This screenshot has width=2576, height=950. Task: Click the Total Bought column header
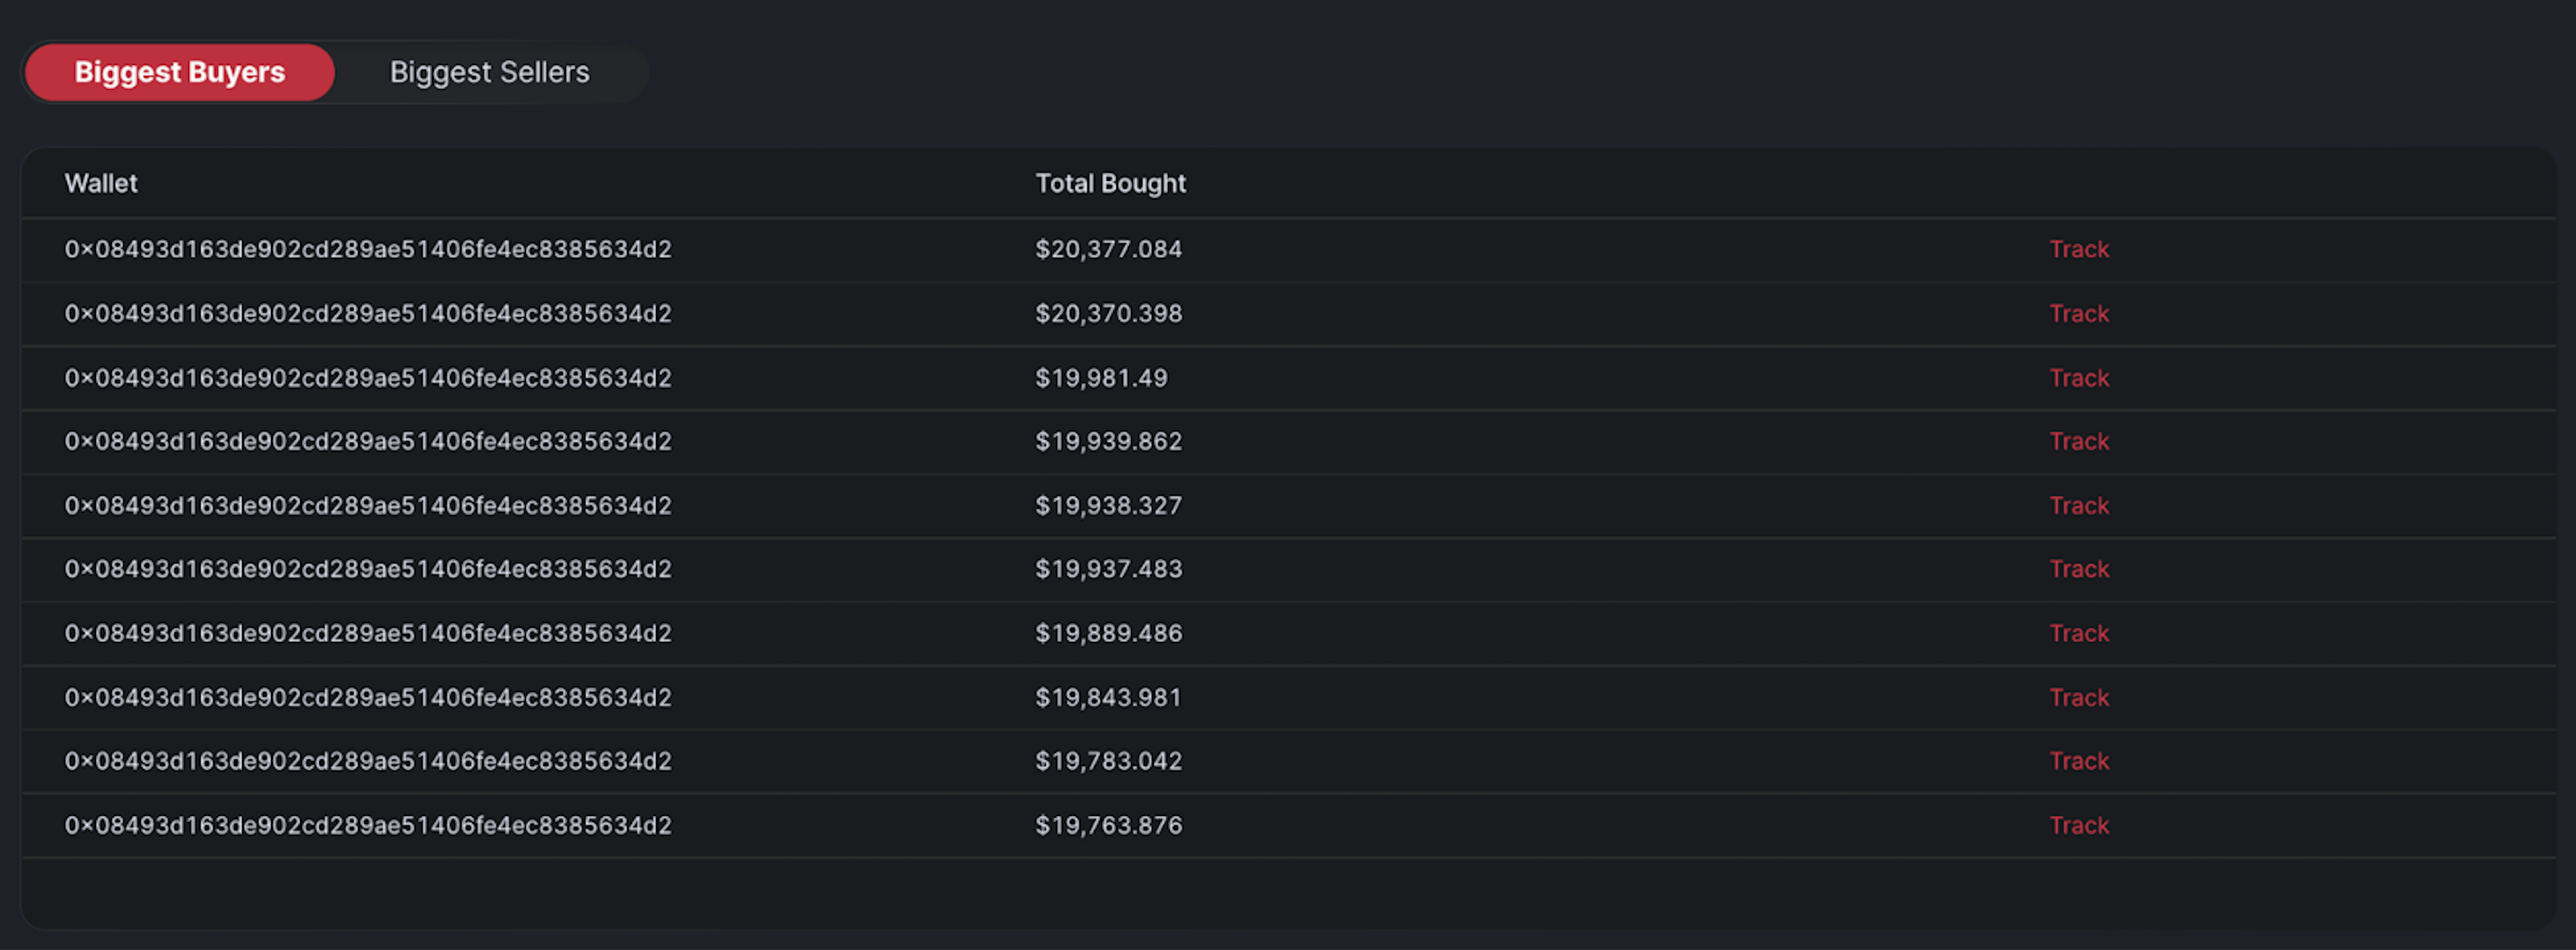(x=1110, y=184)
